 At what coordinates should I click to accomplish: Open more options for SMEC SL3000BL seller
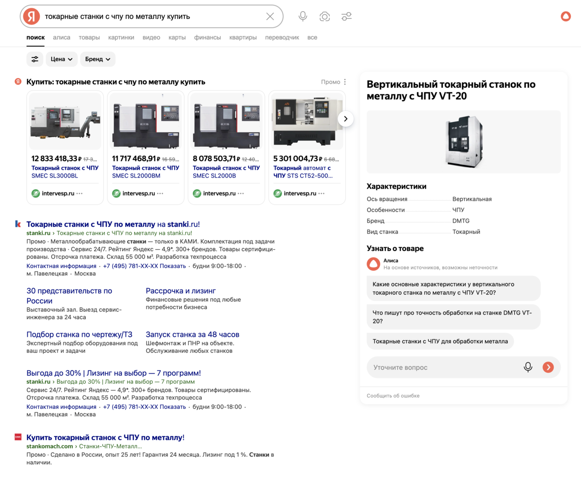(x=79, y=194)
